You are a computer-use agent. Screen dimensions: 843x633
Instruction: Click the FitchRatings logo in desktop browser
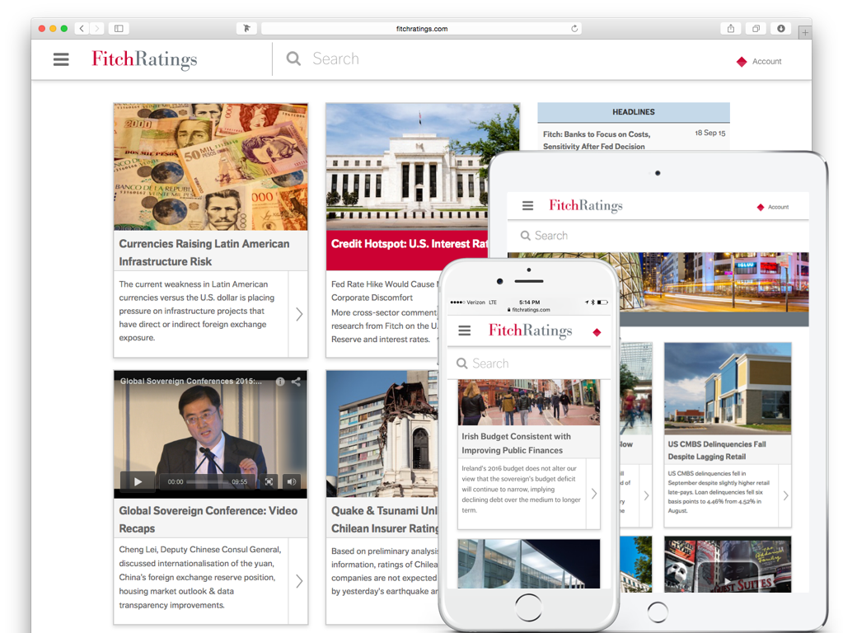(144, 59)
